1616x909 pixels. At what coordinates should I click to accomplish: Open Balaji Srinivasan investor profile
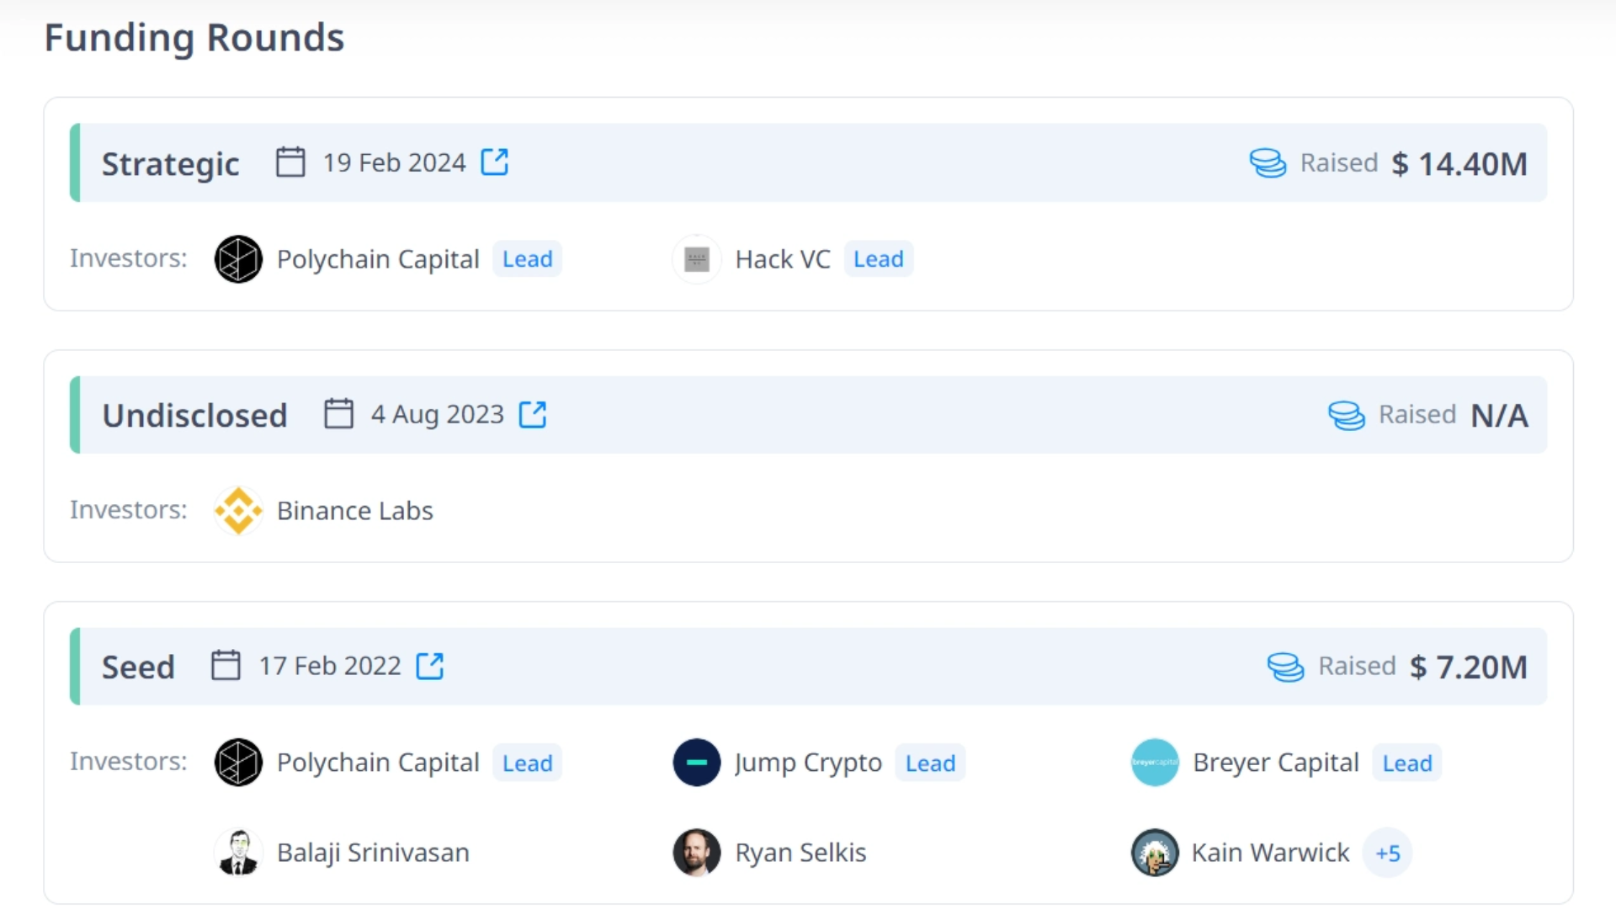coord(373,853)
